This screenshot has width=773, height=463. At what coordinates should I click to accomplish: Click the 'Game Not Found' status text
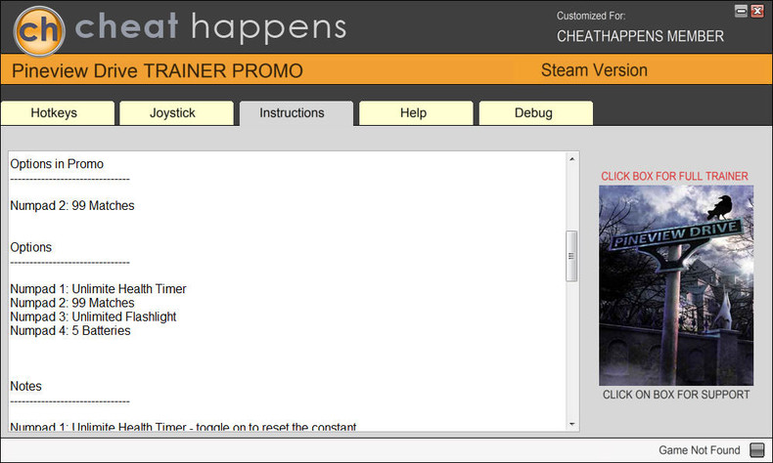(700, 450)
